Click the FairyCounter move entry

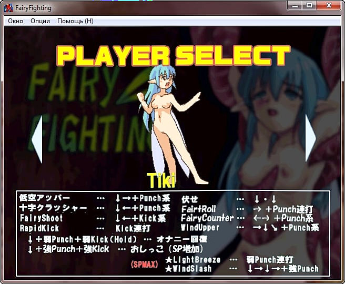pyautogui.click(x=207, y=218)
